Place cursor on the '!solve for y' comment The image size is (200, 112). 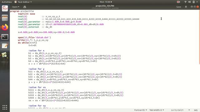tap(36, 69)
